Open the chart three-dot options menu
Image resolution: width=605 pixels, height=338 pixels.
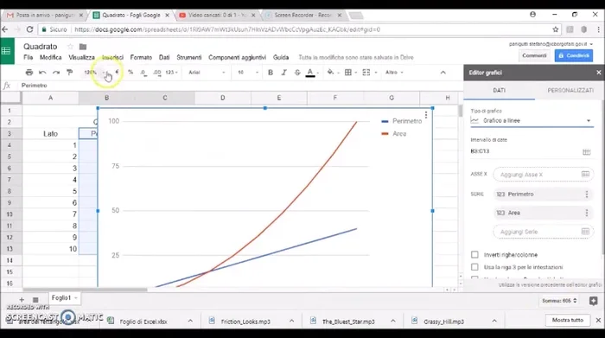[426, 115]
